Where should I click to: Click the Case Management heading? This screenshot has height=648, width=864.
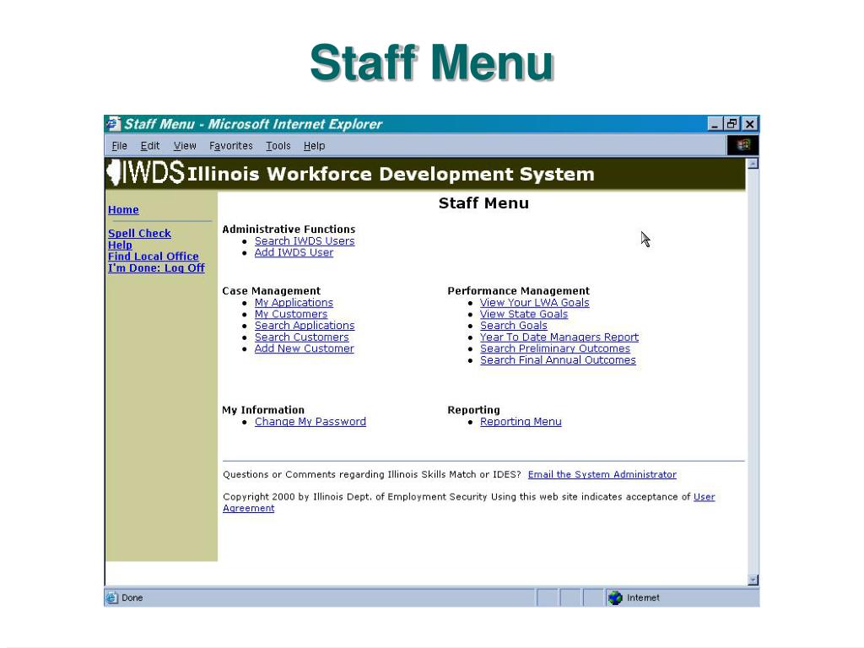[271, 291]
